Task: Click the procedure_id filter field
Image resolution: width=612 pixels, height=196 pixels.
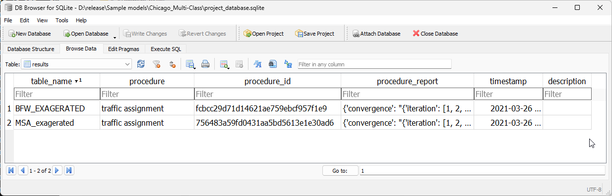Action: tap(267, 94)
